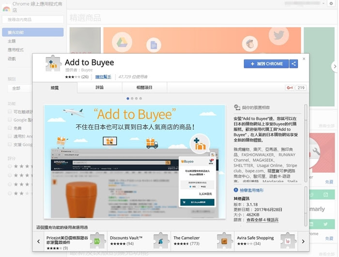The image size is (339, 257).
Task: Switch to the 評論 reviews tab
Action: tap(100, 87)
